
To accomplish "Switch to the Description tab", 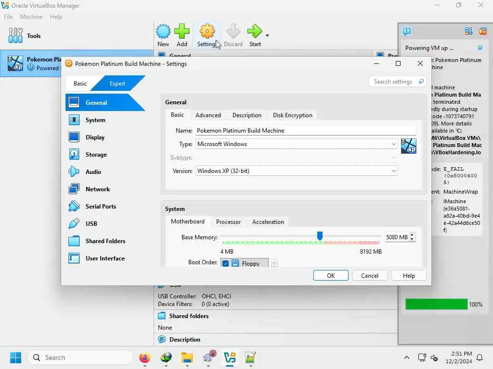I will coord(247,115).
